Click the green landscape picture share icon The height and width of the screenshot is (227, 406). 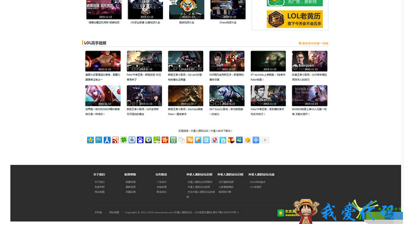point(157,140)
